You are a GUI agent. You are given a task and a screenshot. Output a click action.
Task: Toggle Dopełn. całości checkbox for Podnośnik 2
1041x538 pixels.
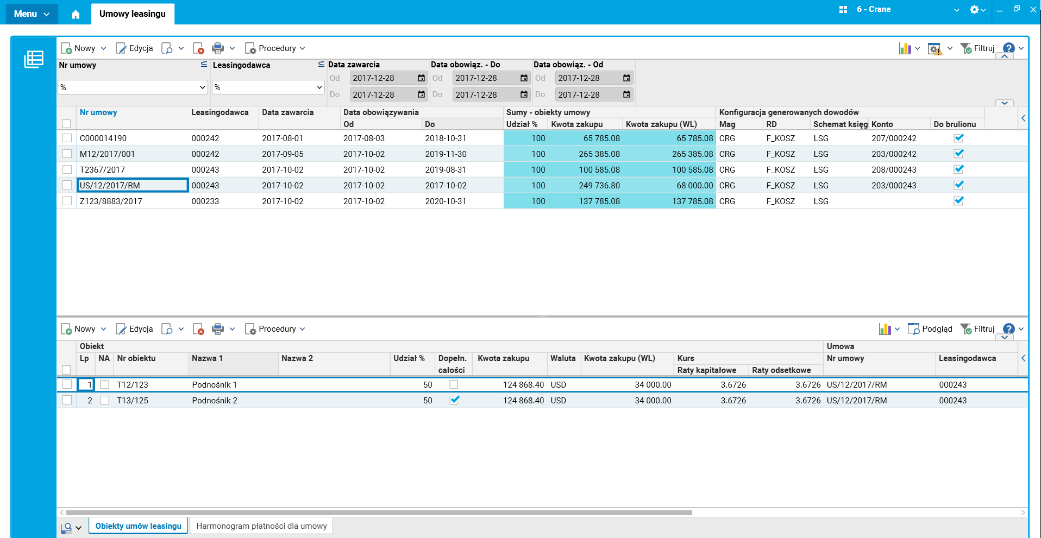454,400
